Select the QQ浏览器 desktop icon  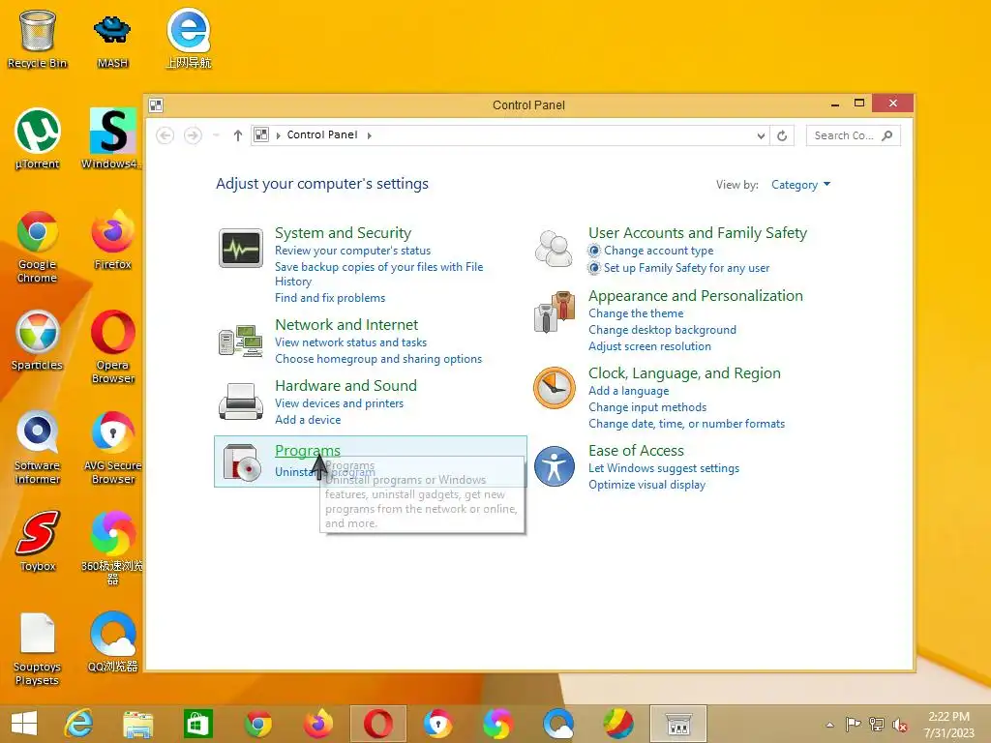tap(113, 642)
